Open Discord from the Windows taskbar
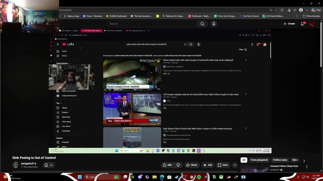 [x=140, y=177]
